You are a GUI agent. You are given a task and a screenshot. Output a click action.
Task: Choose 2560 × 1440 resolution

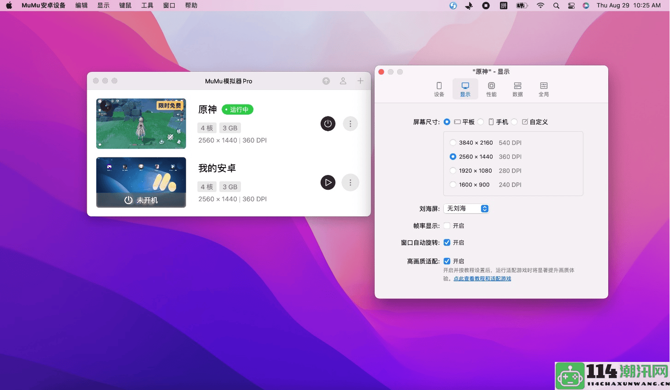pyautogui.click(x=453, y=157)
